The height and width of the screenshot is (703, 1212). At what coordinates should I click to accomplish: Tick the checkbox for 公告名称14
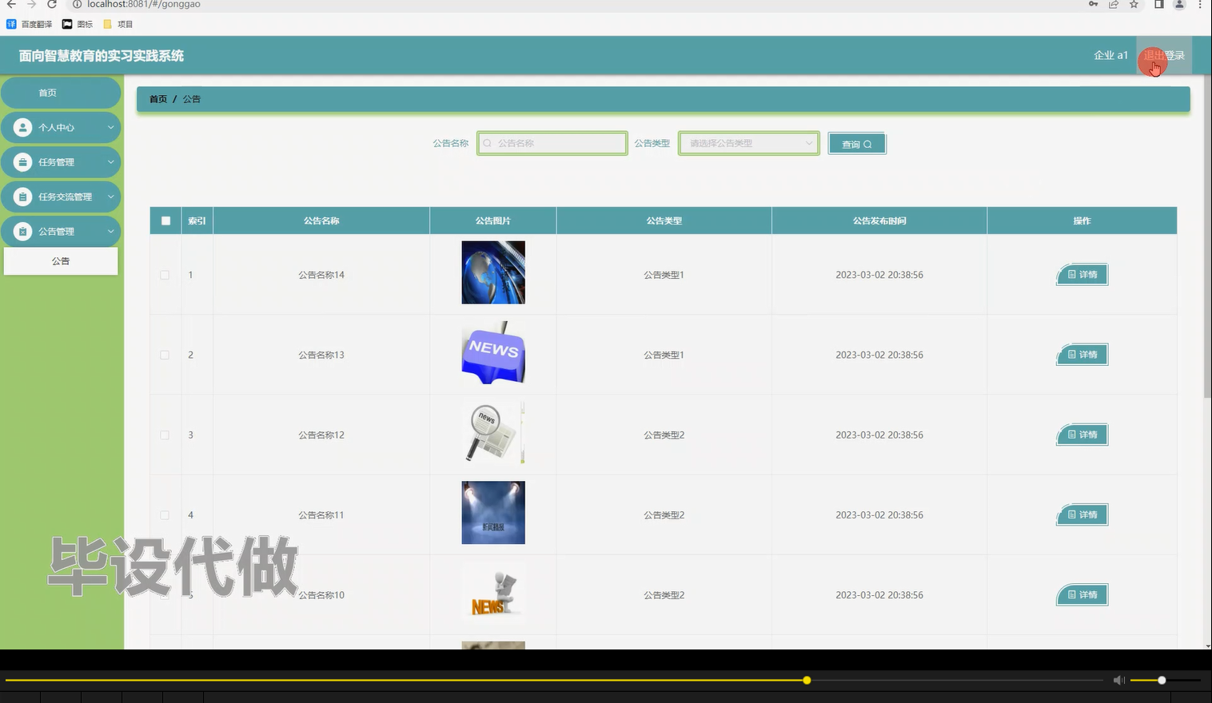pyautogui.click(x=165, y=275)
